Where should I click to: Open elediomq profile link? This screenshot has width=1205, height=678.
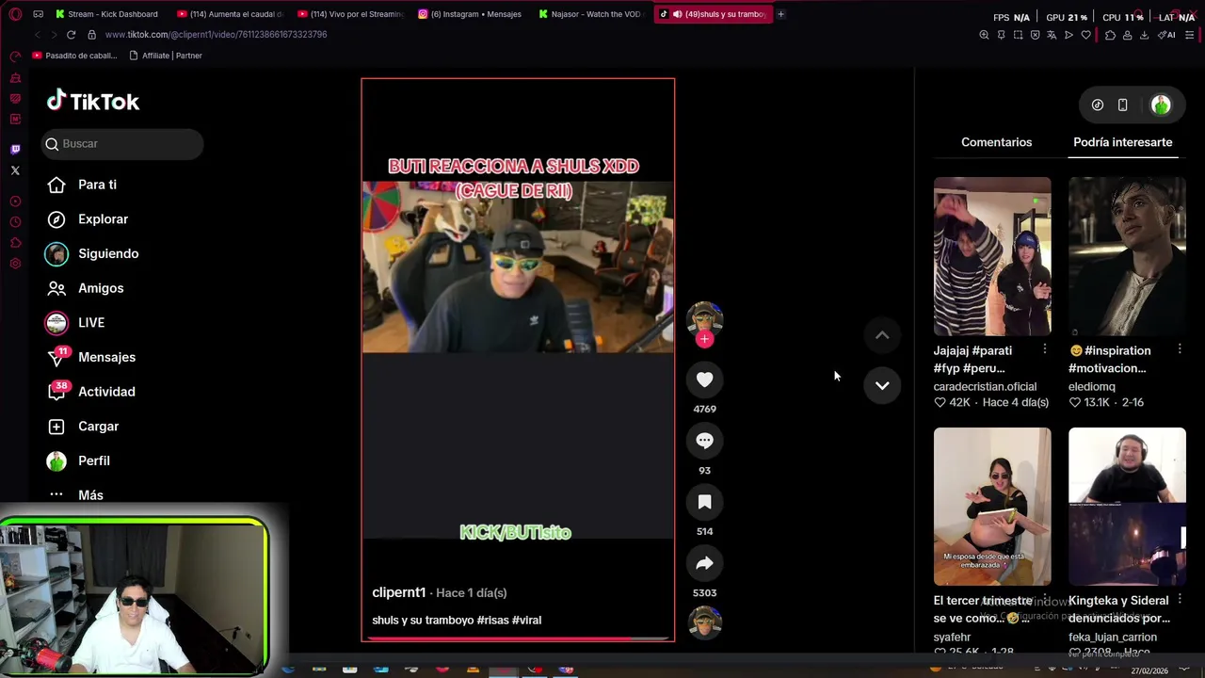click(x=1091, y=387)
